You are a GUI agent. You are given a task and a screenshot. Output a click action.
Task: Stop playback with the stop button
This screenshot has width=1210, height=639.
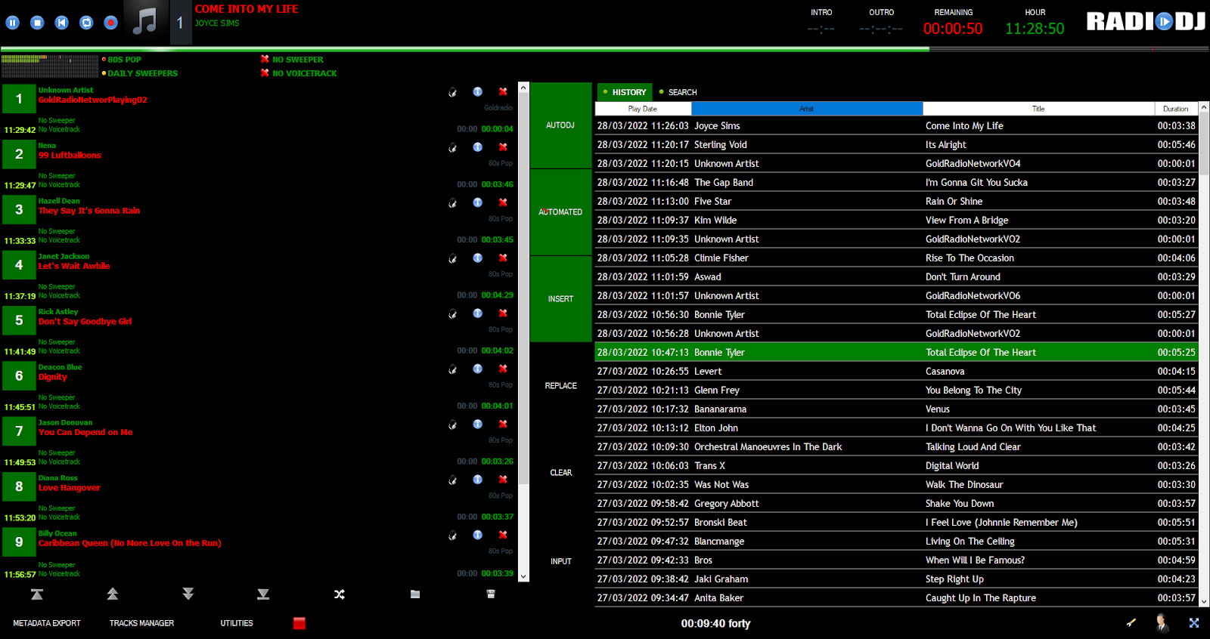coord(37,23)
